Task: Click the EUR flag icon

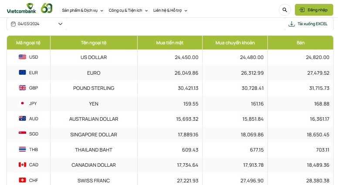Action: click(23, 73)
